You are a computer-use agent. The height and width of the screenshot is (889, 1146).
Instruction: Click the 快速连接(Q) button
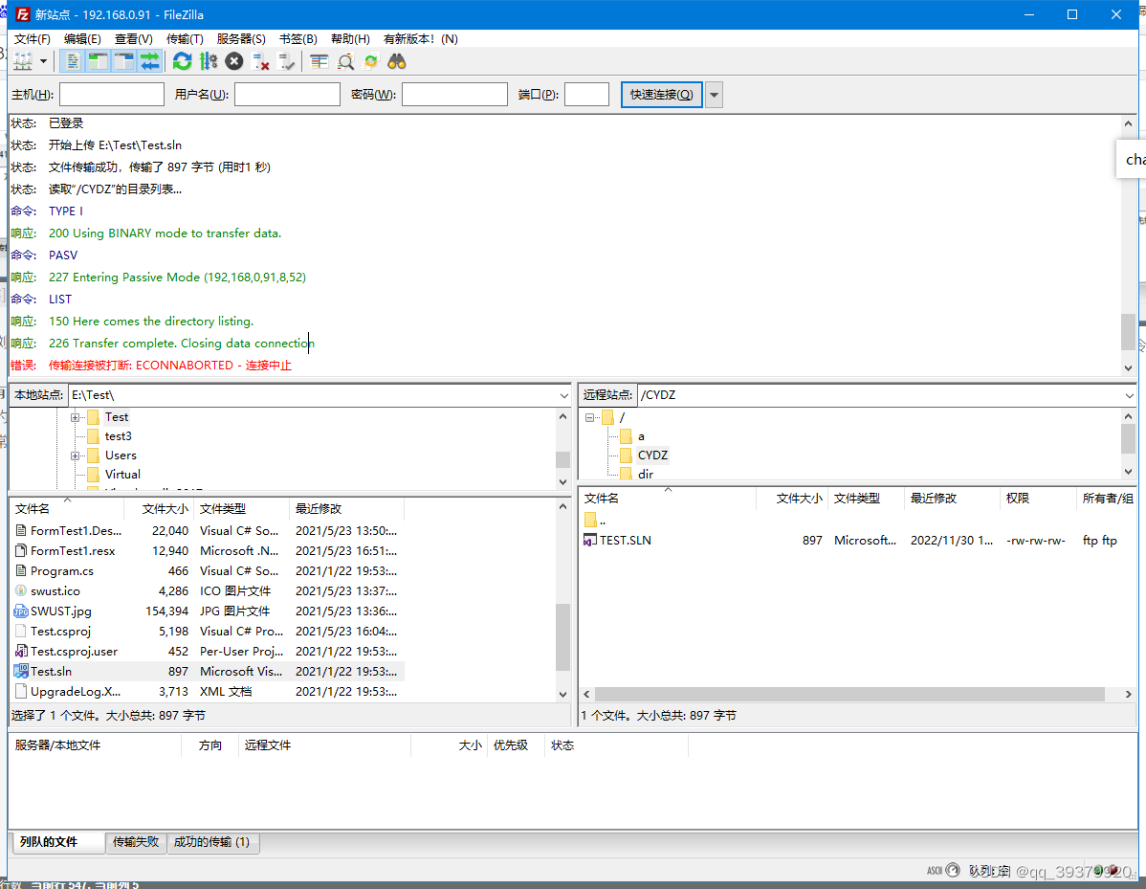[x=661, y=95]
